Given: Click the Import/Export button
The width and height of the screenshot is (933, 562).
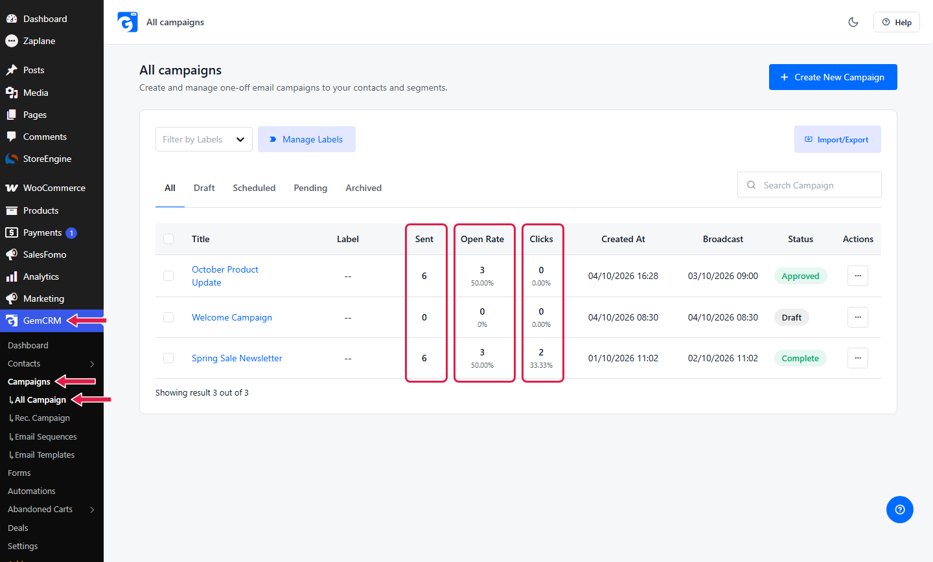Looking at the screenshot, I should coord(838,139).
